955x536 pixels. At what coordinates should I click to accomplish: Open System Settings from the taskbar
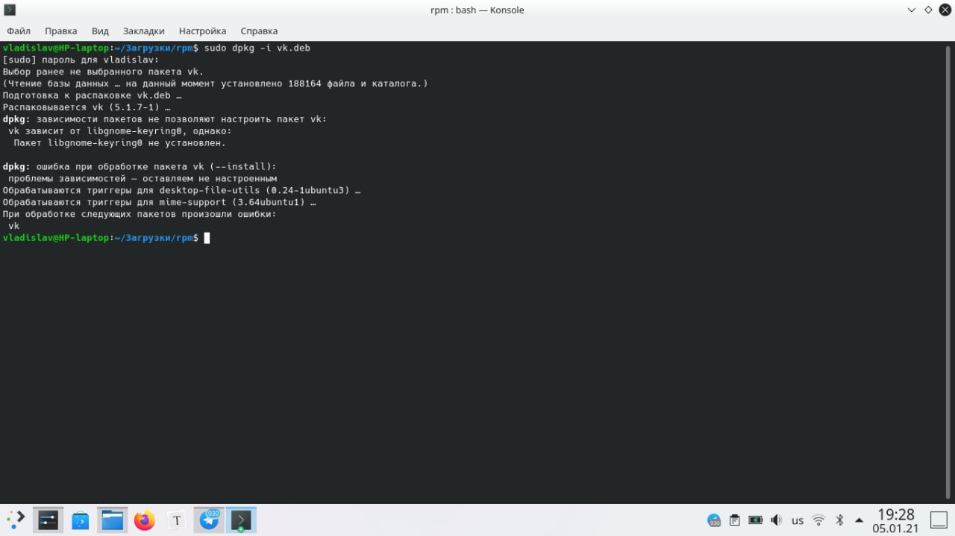click(48, 520)
